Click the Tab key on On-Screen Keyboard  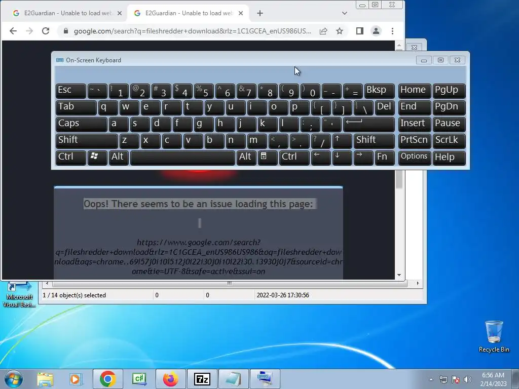click(x=76, y=107)
